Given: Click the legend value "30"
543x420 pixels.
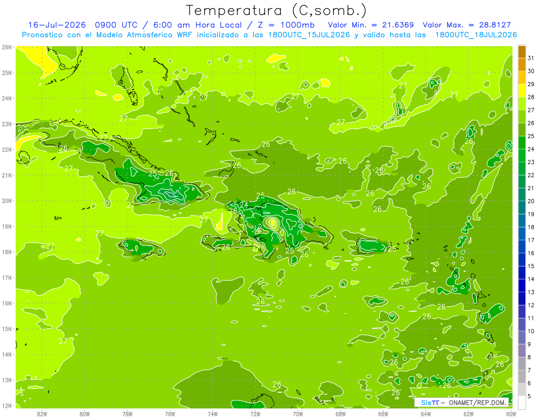Looking at the screenshot, I should pyautogui.click(x=531, y=71).
